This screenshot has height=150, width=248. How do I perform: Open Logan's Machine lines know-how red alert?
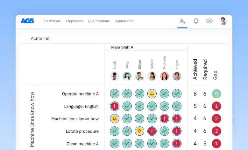coord(177,119)
